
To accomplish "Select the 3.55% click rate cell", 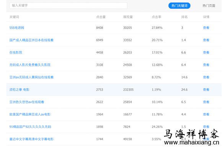I will click(x=156, y=139).
